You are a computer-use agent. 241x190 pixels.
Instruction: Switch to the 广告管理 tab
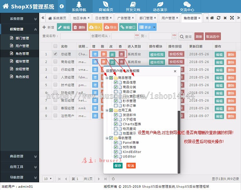coord(125,18)
